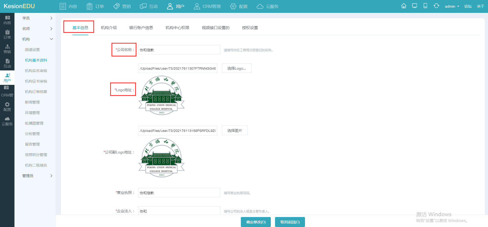This screenshot has width=488, height=227.
Task: Open the admin account dropdown
Action: pyautogui.click(x=452, y=6)
